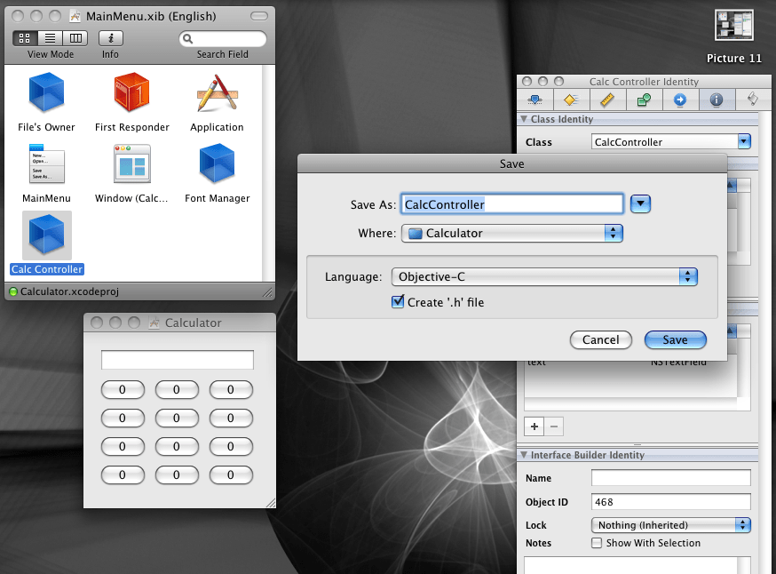This screenshot has width=776, height=574.
Task: Uncheck Create '.h' file checkbox
Action: click(398, 301)
